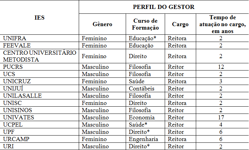Click the Contábeis cell for UNIJUÍ
Viewport: 249px width, 150px height.
(x=141, y=88)
